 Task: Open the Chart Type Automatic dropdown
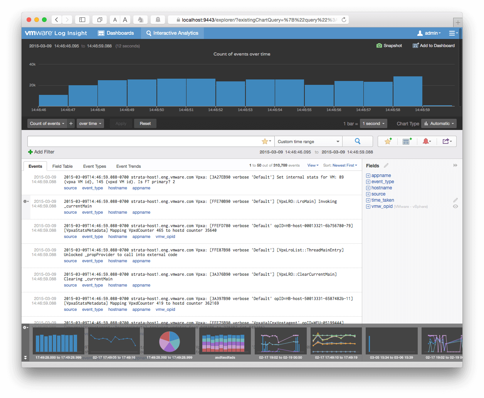click(x=439, y=123)
